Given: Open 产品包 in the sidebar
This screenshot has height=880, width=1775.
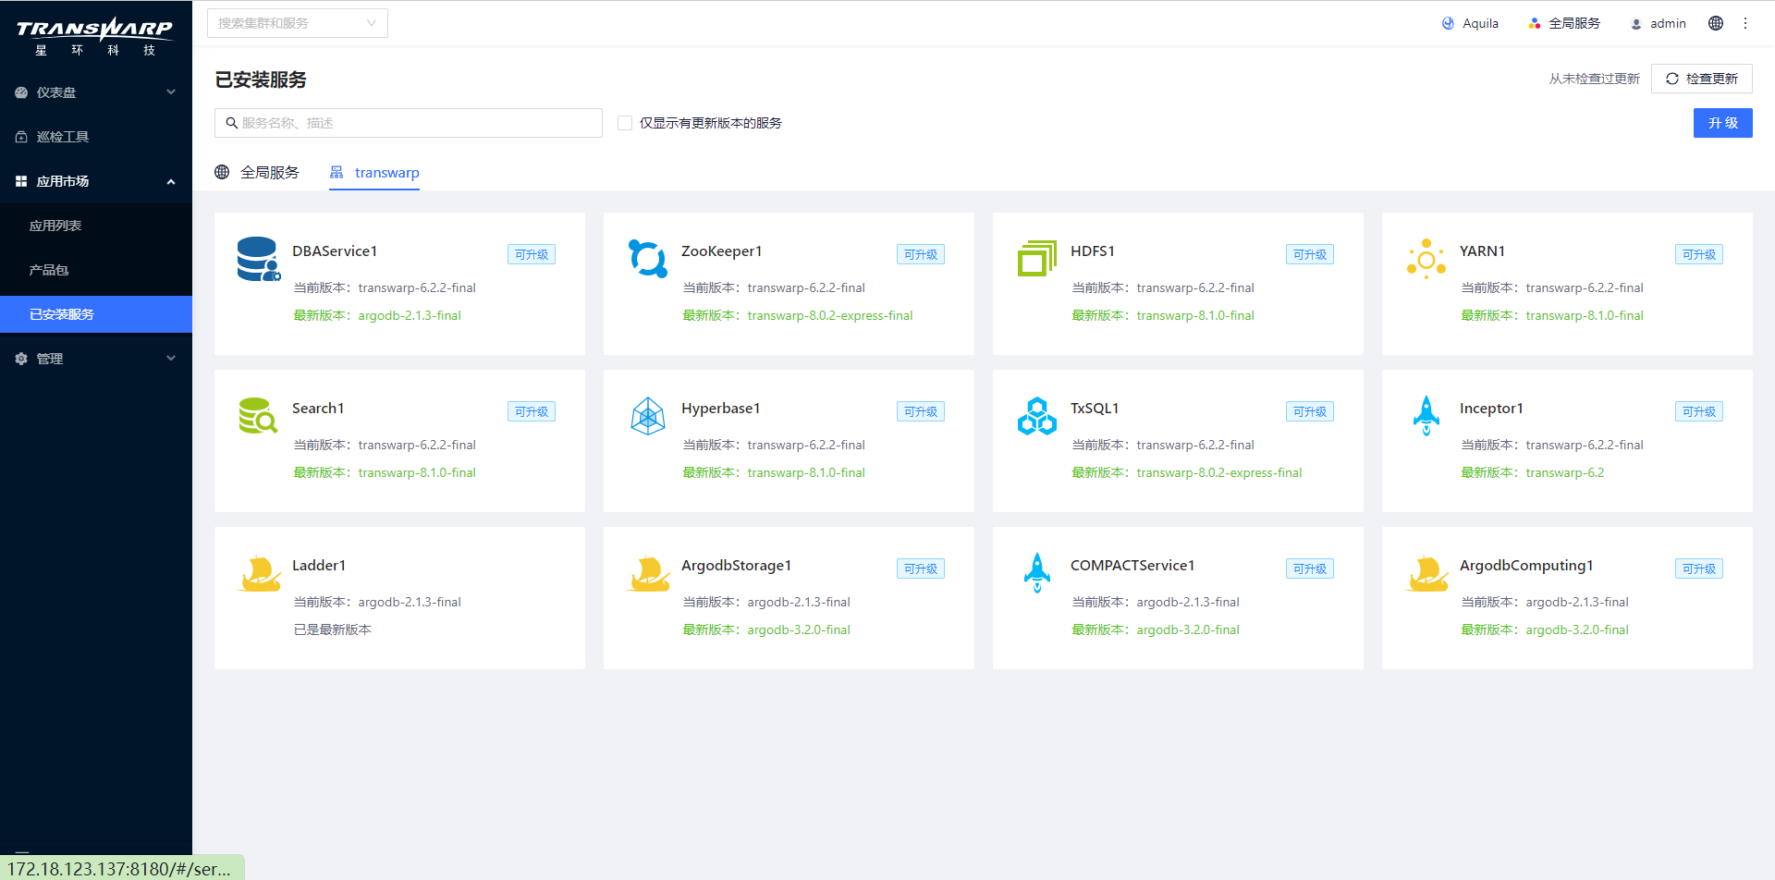Looking at the screenshot, I should (x=96, y=270).
